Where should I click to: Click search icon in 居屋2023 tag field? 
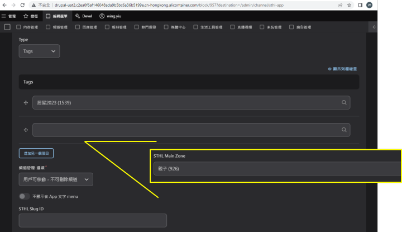click(x=344, y=103)
